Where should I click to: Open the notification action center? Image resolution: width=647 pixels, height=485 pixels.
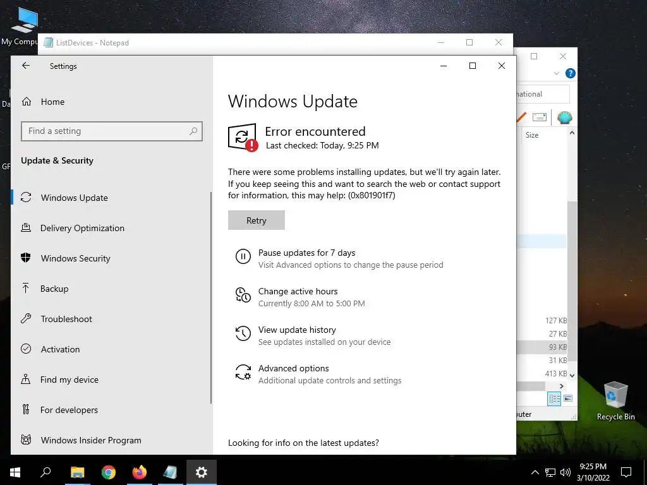(x=626, y=472)
